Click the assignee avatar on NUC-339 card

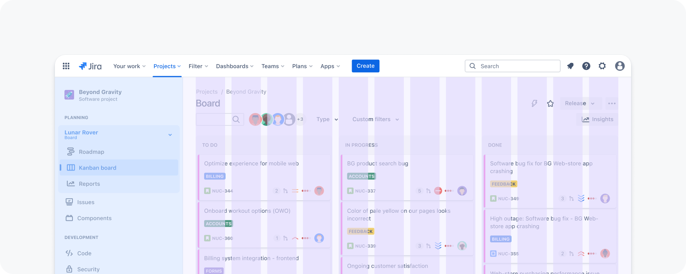click(462, 246)
